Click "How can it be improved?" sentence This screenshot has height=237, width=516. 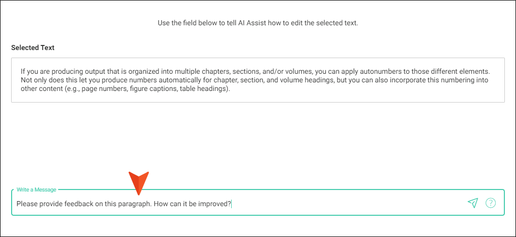[193, 204]
